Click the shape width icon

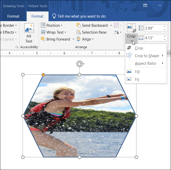[x=141, y=38]
